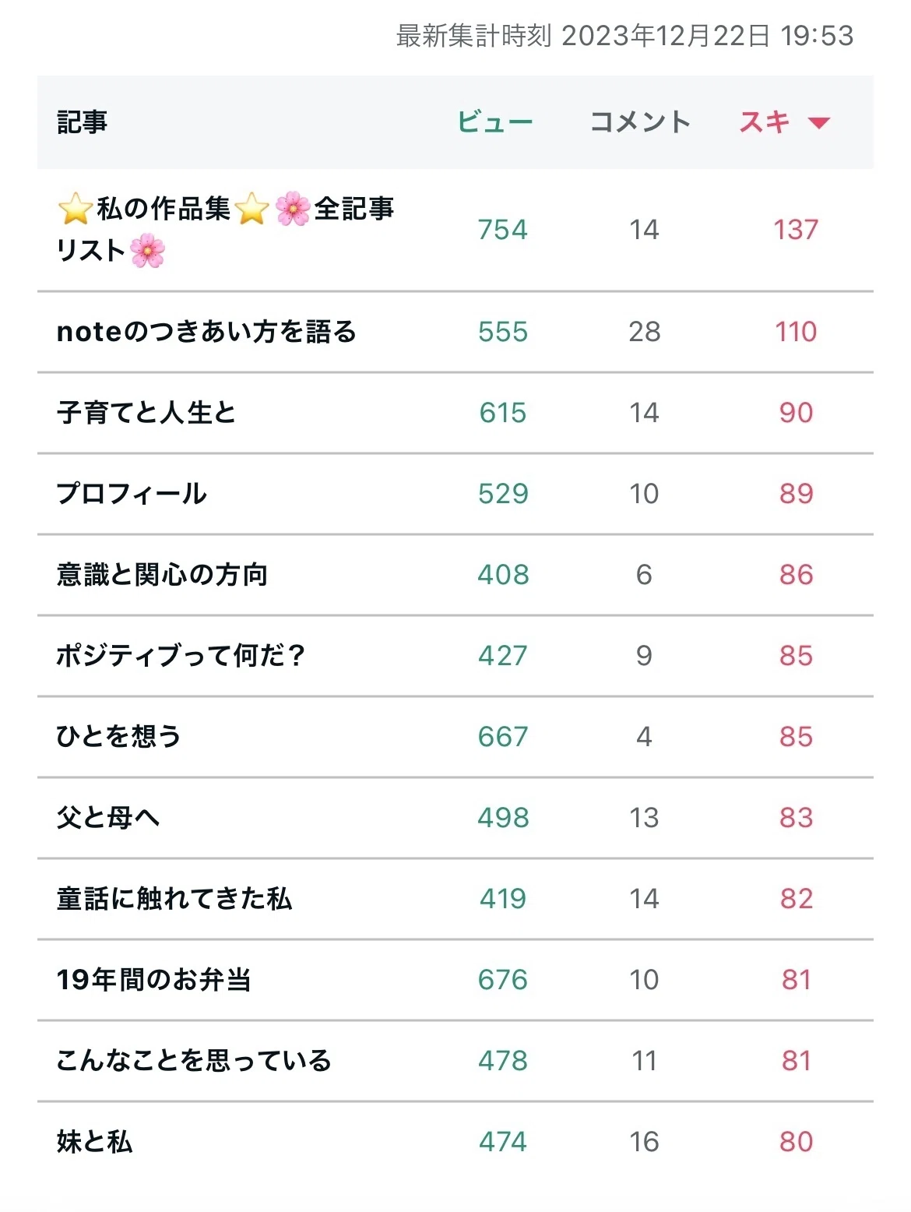The width and height of the screenshot is (911, 1212).
Task: Open the 意識と関心の方向 article
Action: point(162,575)
